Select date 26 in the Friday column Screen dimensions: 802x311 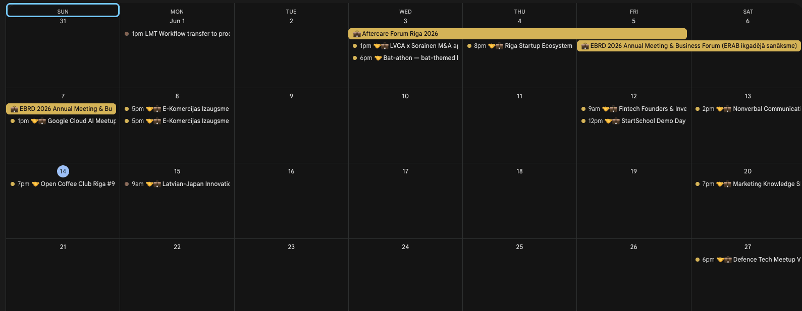(x=633, y=247)
